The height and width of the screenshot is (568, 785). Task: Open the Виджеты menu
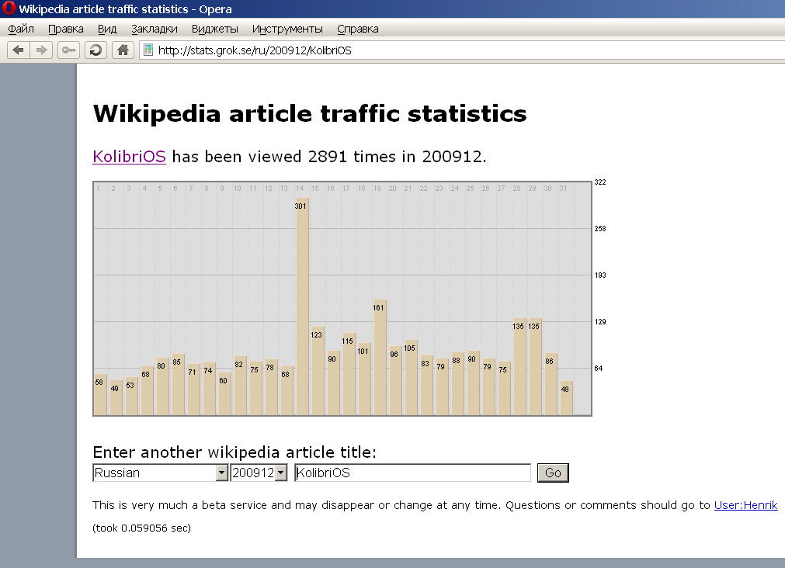(214, 29)
